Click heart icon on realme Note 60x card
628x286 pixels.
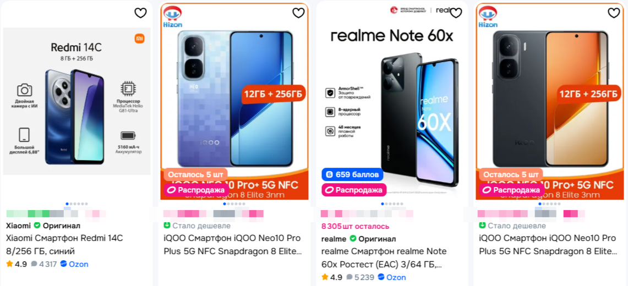(x=456, y=13)
